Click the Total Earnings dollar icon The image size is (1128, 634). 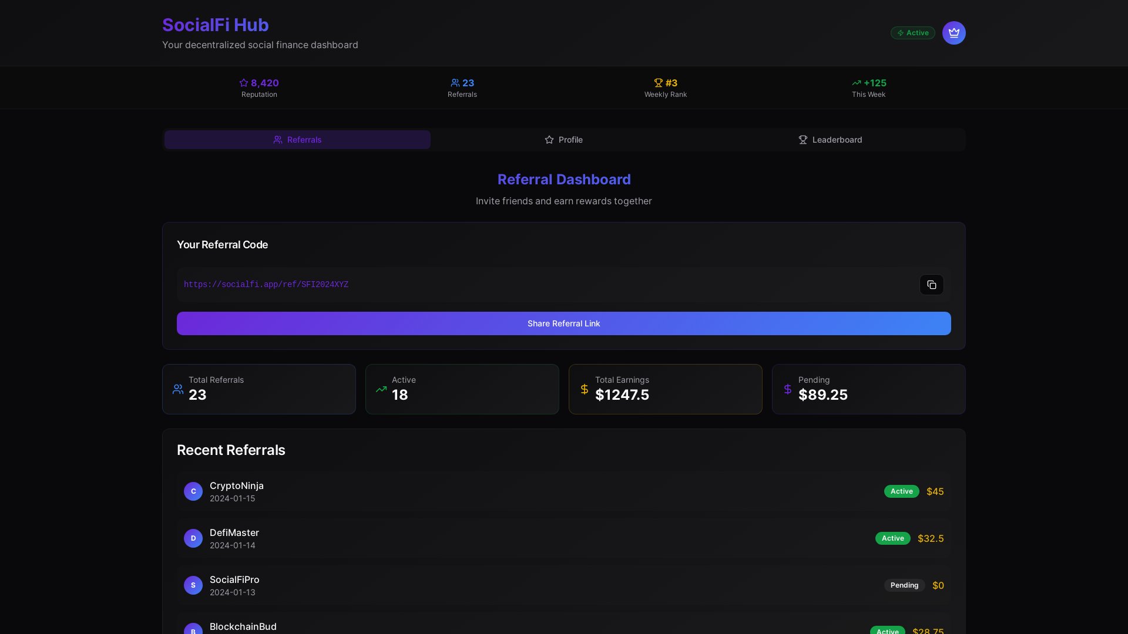point(584,389)
